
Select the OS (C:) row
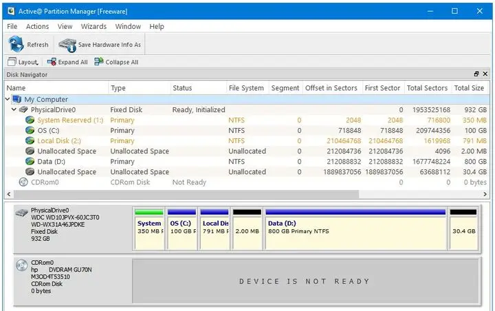point(247,131)
